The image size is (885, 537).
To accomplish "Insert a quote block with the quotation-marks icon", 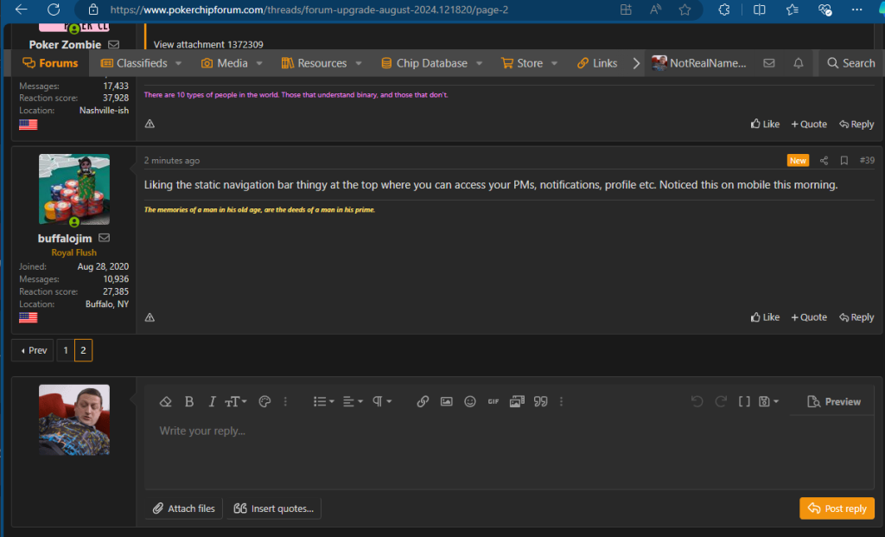I will click(541, 401).
